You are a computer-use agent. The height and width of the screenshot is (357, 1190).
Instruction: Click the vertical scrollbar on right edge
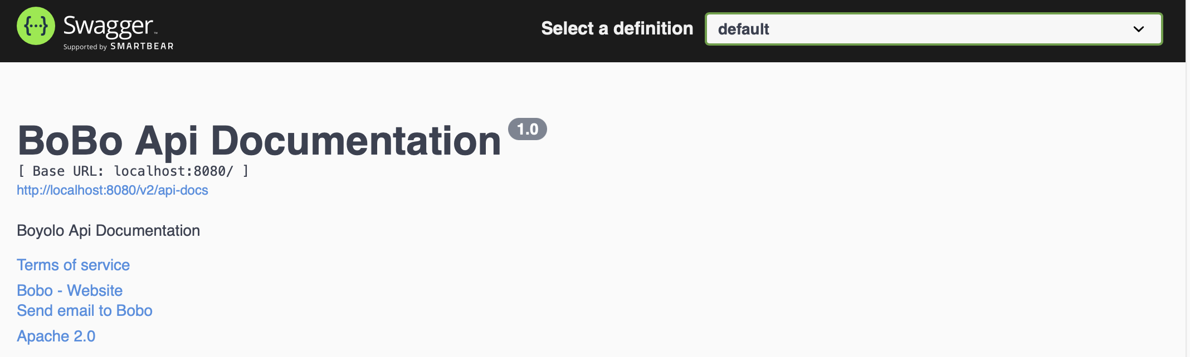[1187, 178]
